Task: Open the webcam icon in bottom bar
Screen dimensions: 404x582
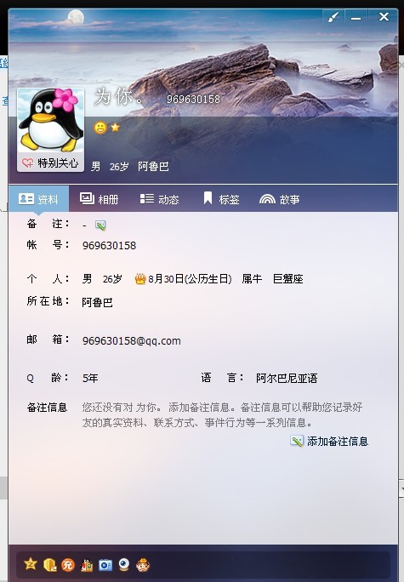Action: point(124,564)
